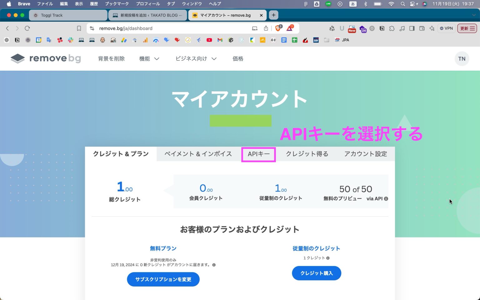Switch to the APIキー tab
Viewport: 480px width, 300px height.
tap(258, 154)
